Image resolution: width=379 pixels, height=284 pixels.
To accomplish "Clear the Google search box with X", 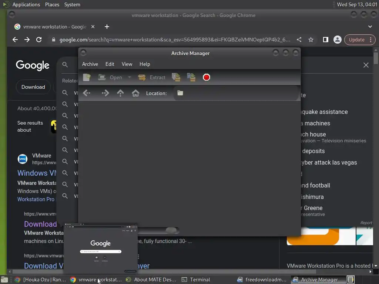I will tap(366, 65).
